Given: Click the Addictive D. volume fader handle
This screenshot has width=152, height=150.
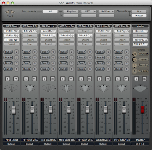Looking at the screenshot, I should (x=106, y=110).
